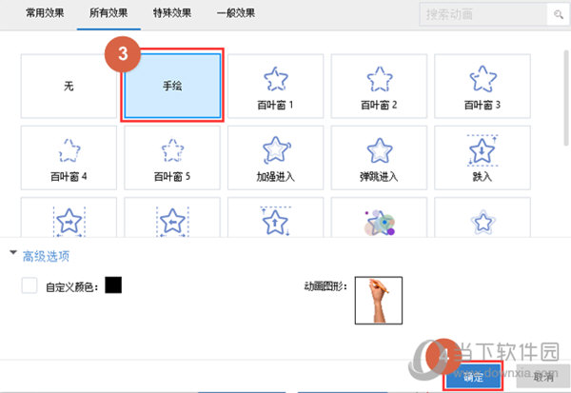
Task: Click the 动画图形 hand thumbnail
Action: tap(379, 300)
